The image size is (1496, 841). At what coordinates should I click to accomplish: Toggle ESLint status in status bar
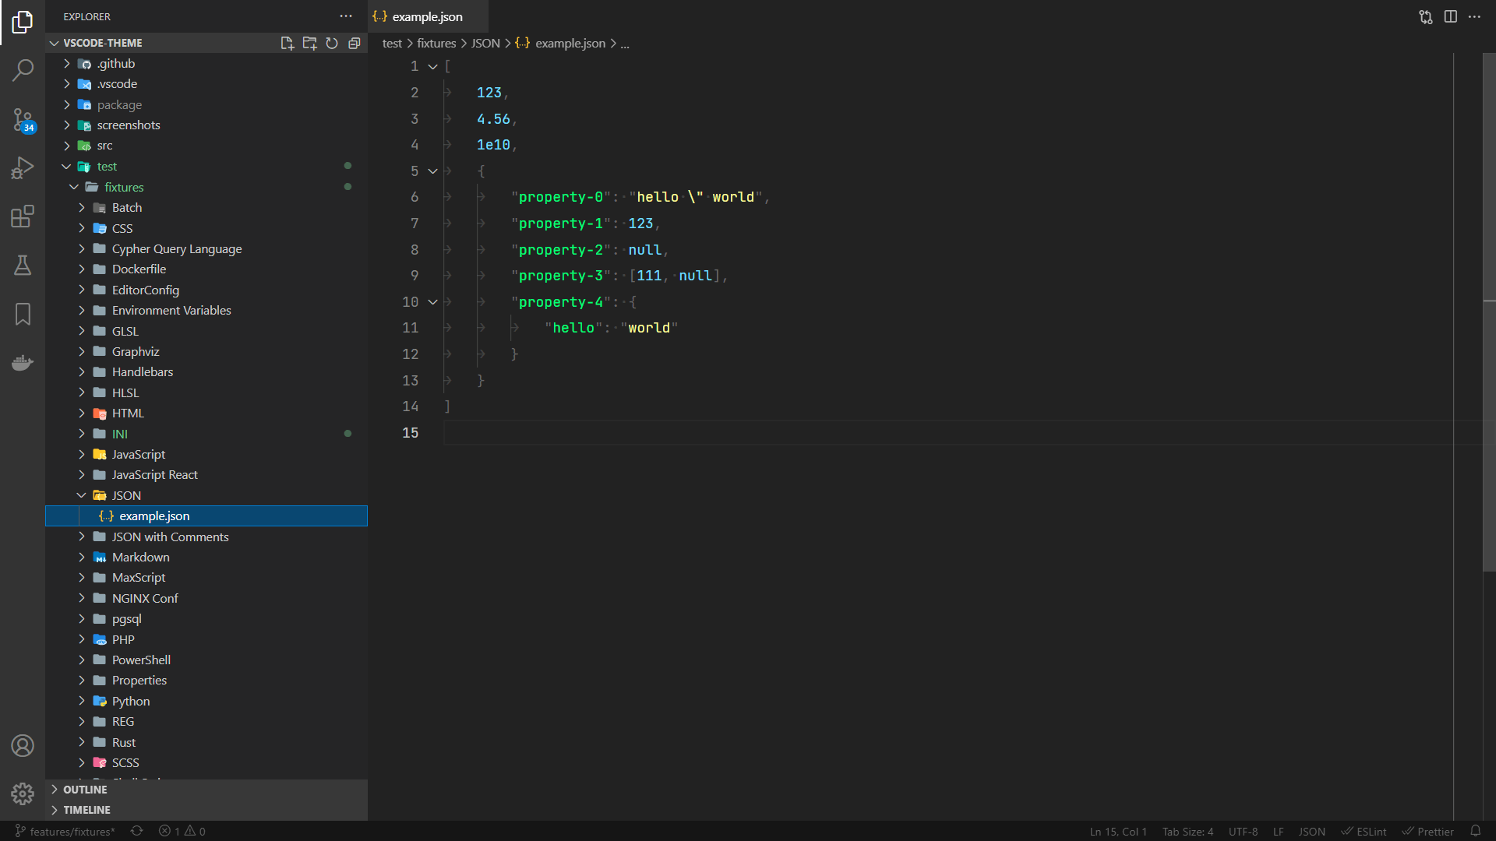(1364, 832)
